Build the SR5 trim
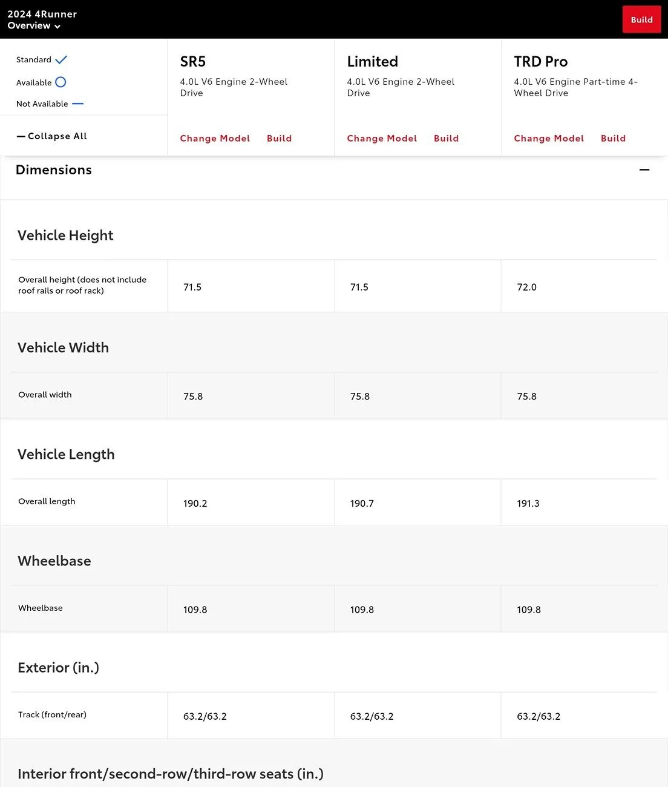The height and width of the screenshot is (787, 668). pos(279,138)
